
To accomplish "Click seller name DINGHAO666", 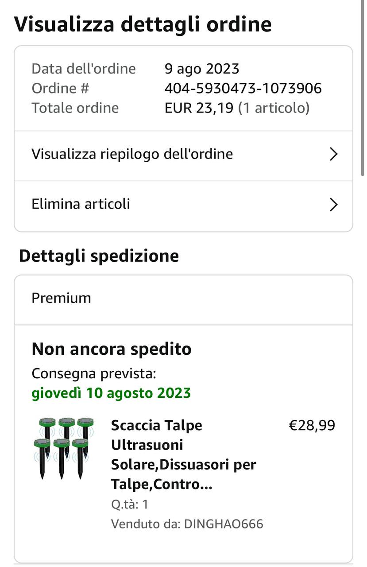I will click(224, 524).
